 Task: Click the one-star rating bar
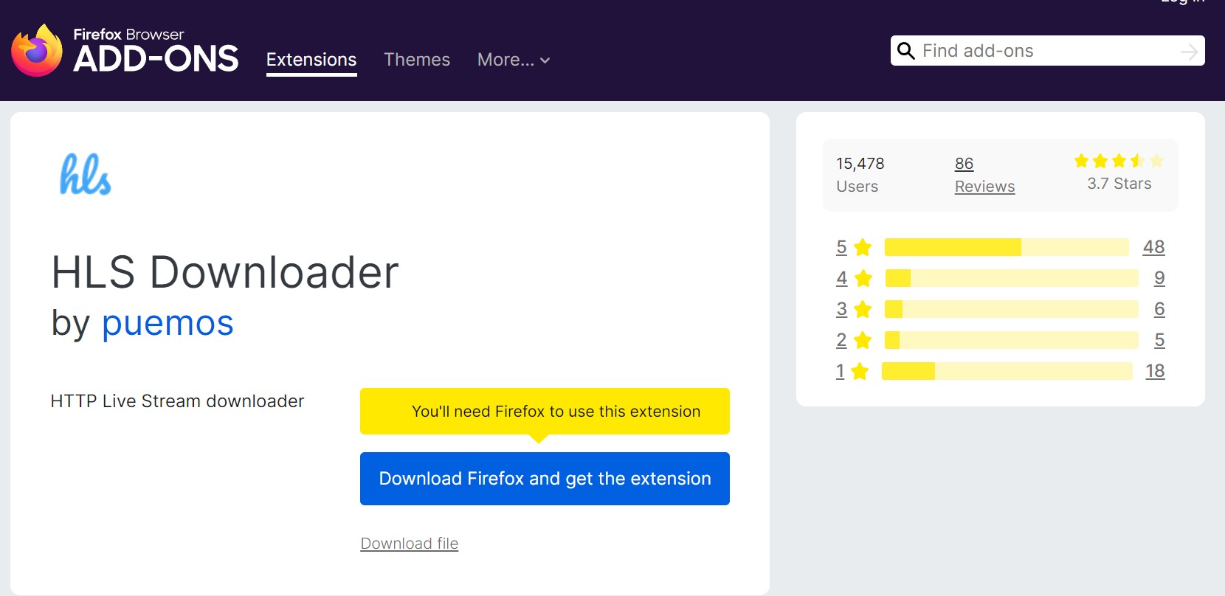point(1007,371)
